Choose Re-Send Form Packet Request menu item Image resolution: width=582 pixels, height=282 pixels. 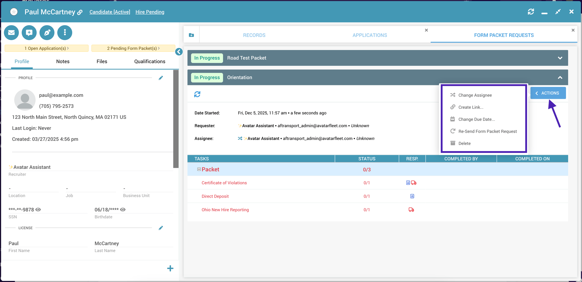tap(487, 131)
